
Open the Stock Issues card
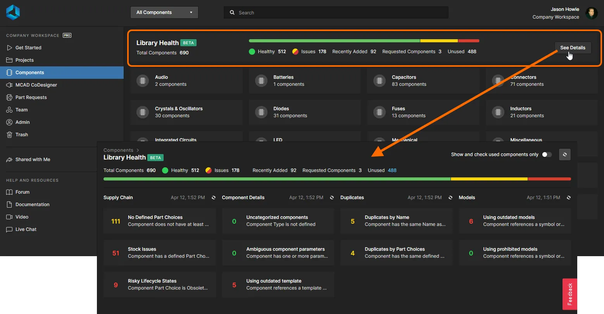click(160, 253)
